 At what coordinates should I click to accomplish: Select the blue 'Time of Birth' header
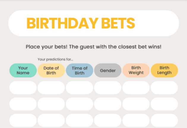click(x=80, y=70)
